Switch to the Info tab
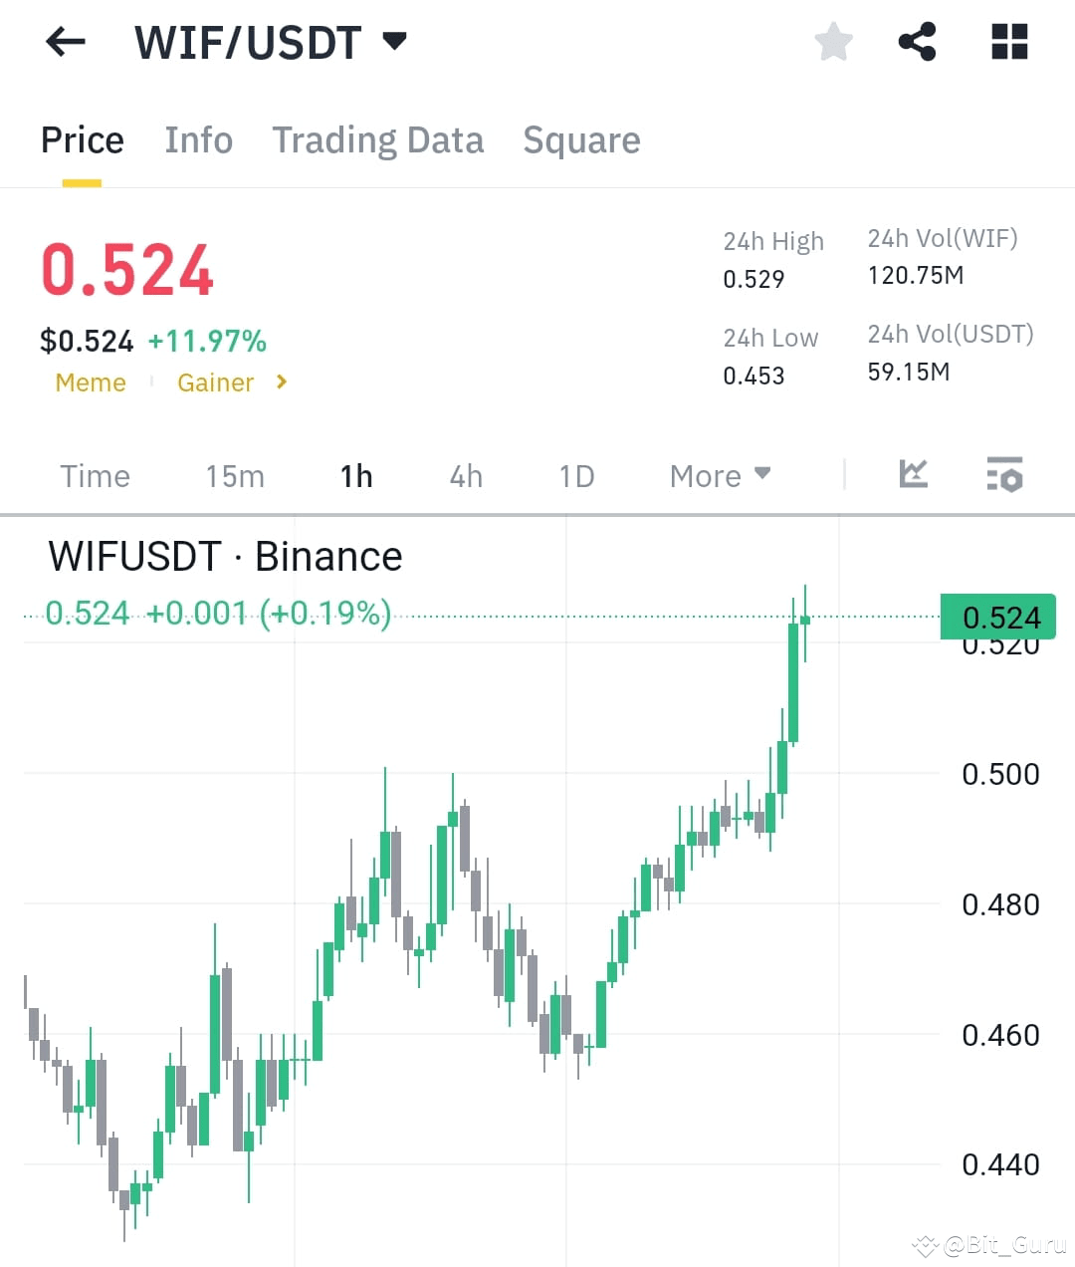The image size is (1075, 1267). (198, 140)
